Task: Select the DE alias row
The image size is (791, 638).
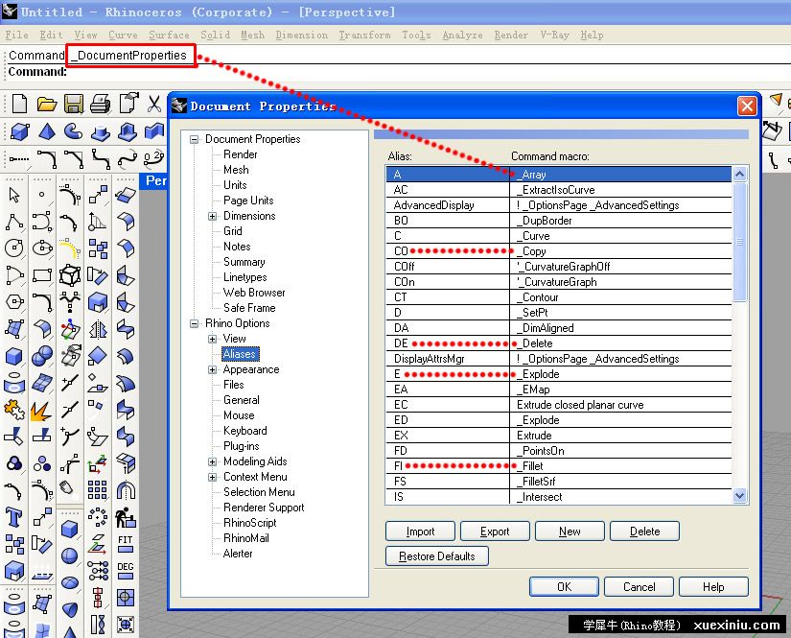Action: pos(559,343)
